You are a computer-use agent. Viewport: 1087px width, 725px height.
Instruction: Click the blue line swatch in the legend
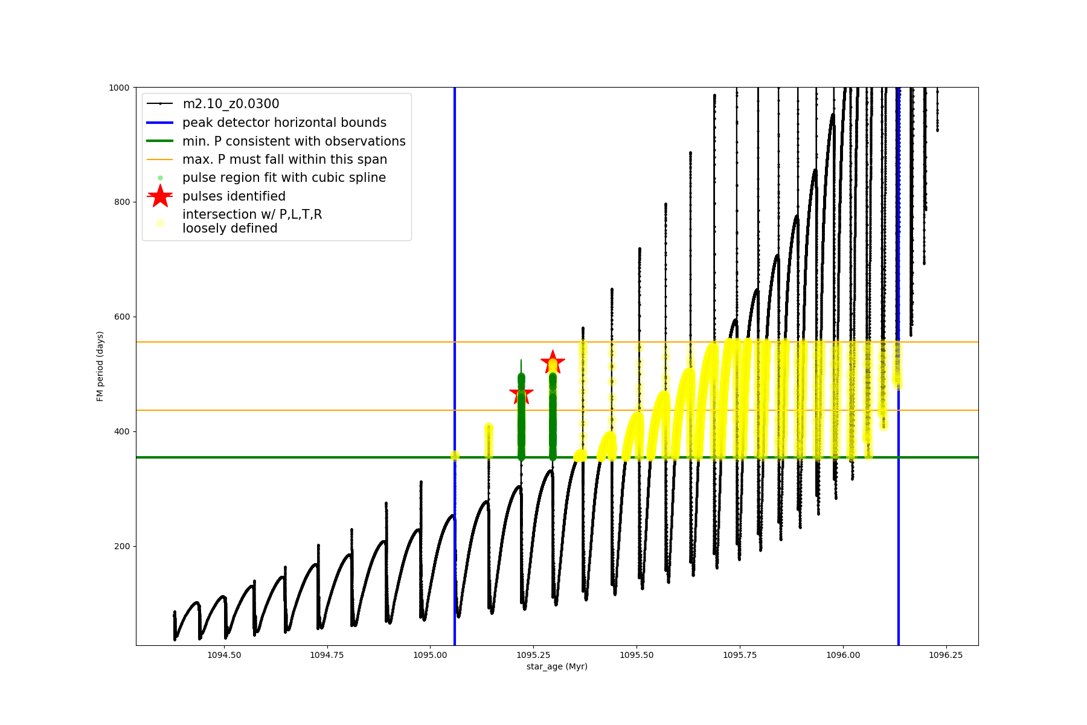(x=160, y=123)
